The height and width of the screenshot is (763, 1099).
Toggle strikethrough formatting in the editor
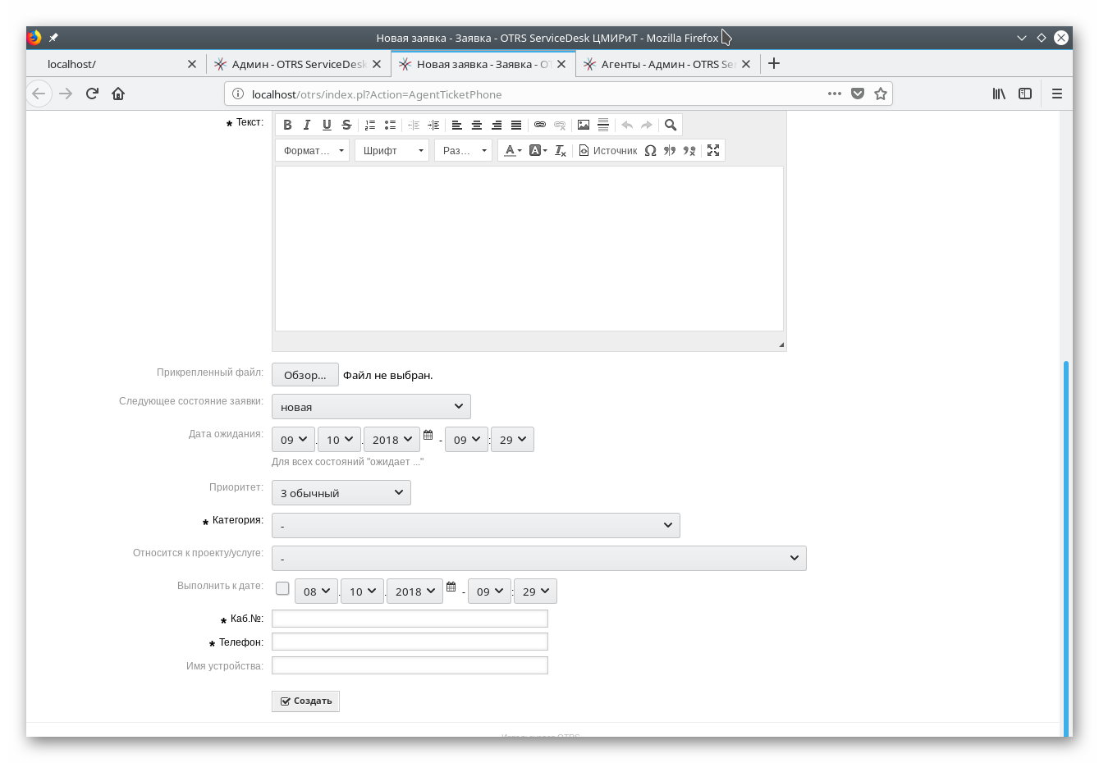click(x=346, y=125)
